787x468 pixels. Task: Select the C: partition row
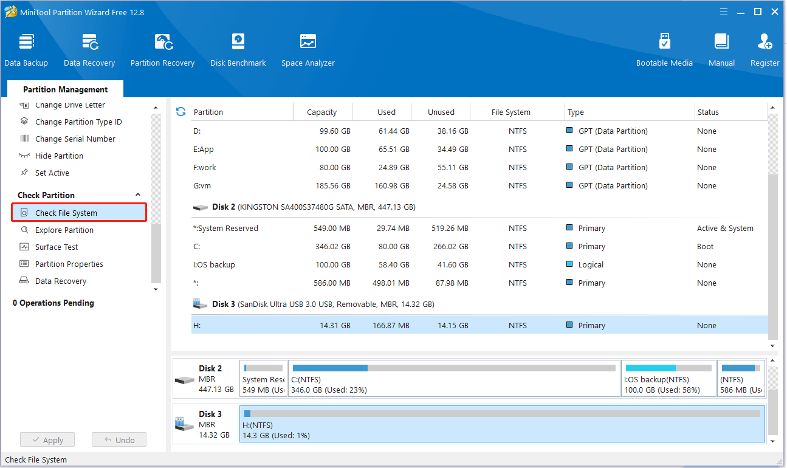(x=480, y=246)
